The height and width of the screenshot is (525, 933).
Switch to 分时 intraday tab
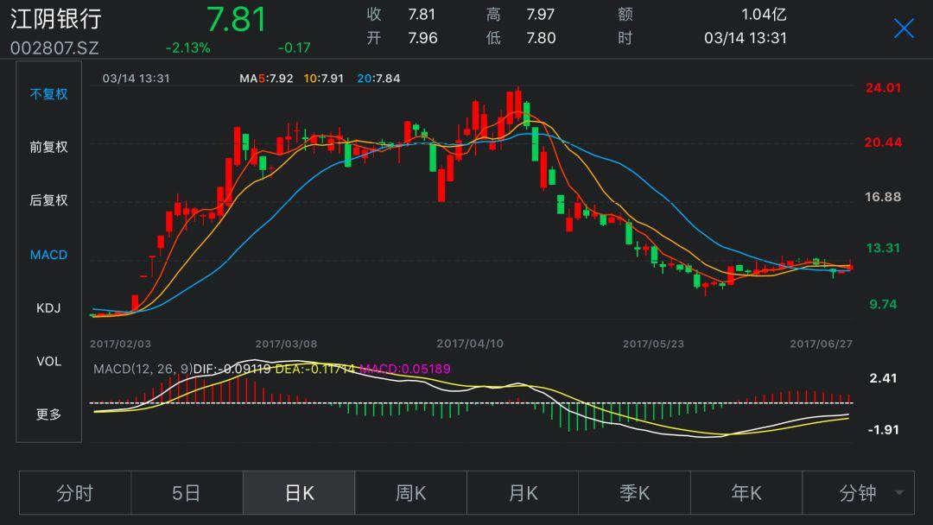[x=75, y=493]
